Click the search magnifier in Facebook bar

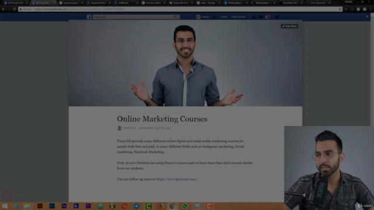coord(175,17)
